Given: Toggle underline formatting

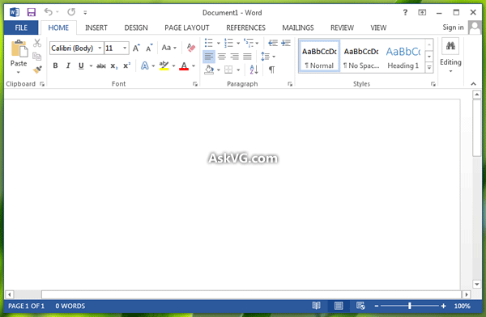Looking at the screenshot, I should coord(81,66).
